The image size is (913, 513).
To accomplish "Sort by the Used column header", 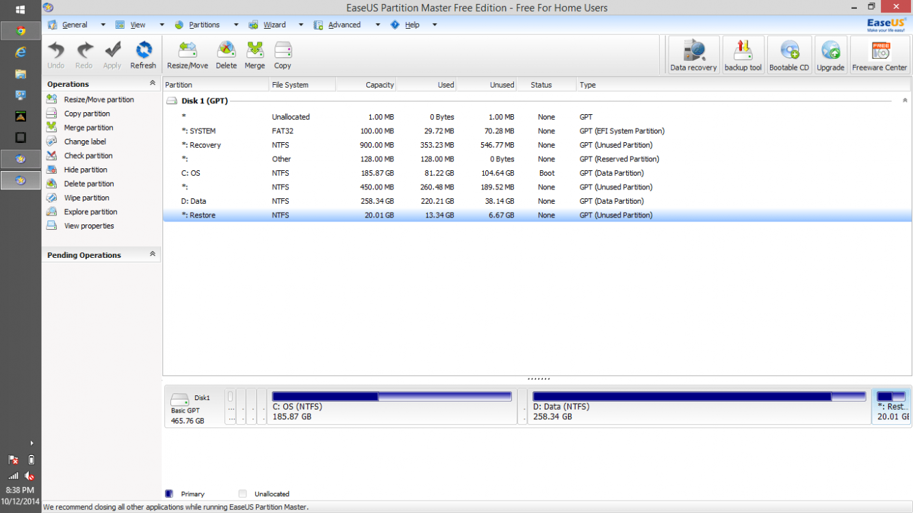I will [426, 85].
